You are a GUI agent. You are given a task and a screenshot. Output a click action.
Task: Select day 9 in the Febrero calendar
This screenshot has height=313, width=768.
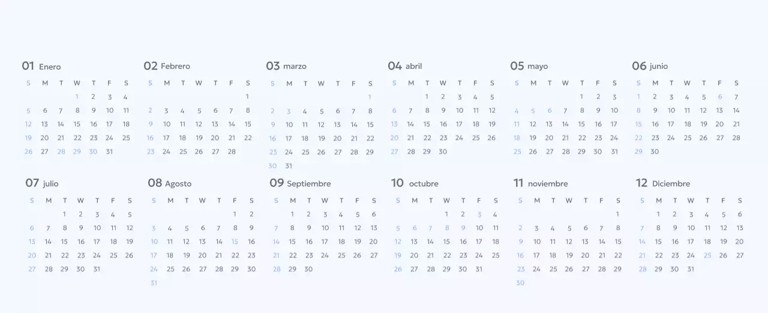coord(150,124)
